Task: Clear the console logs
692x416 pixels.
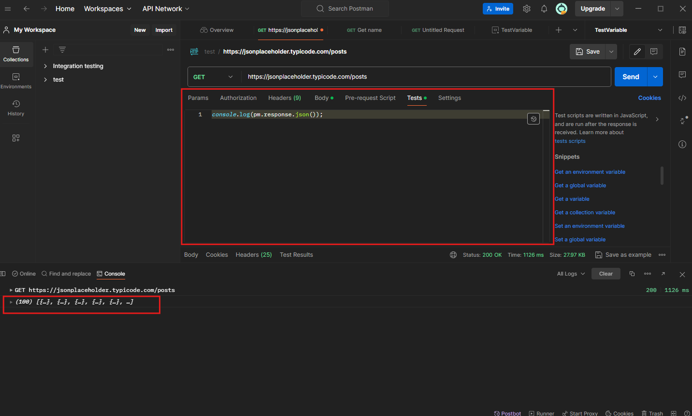Action: [606, 274]
